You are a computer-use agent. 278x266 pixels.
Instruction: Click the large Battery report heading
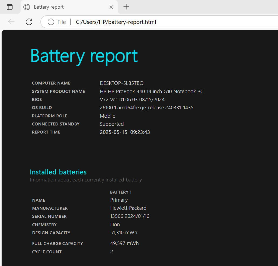click(x=84, y=56)
